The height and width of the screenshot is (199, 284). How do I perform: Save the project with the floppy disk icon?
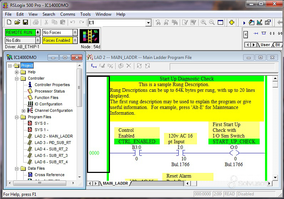[x=25, y=23]
